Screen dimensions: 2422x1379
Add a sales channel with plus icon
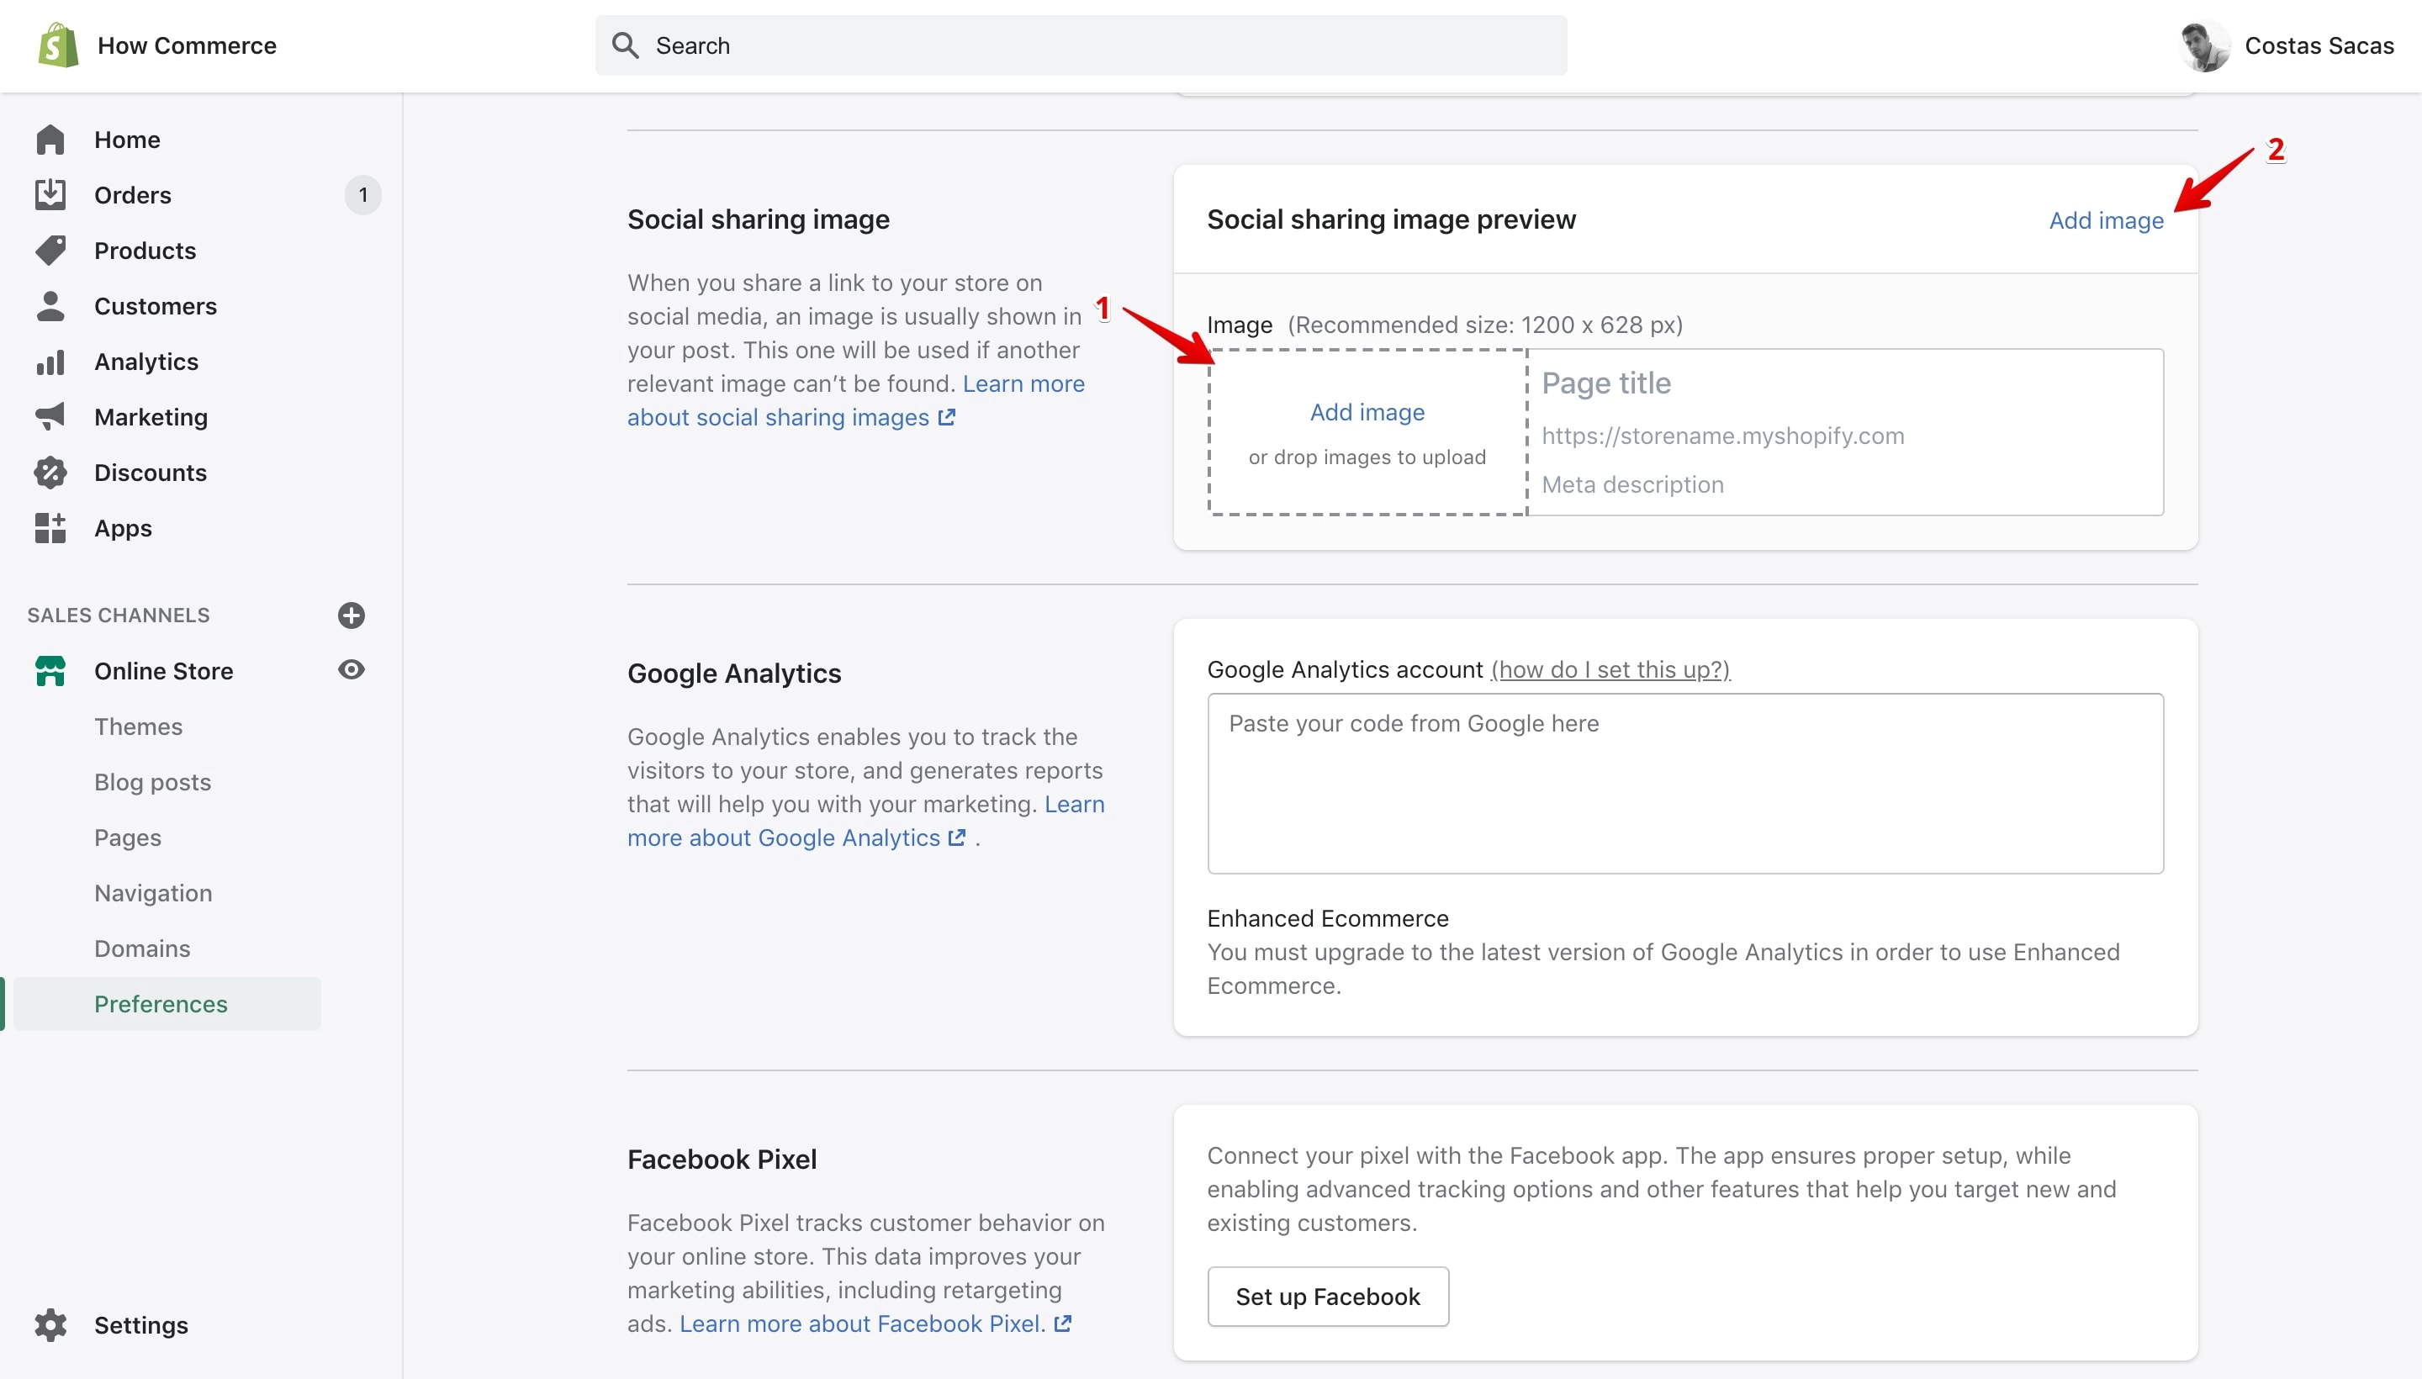[x=352, y=615]
